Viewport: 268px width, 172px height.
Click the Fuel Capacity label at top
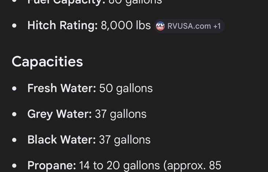(66, 3)
